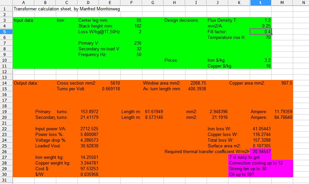Select column L header

[261, 3]
